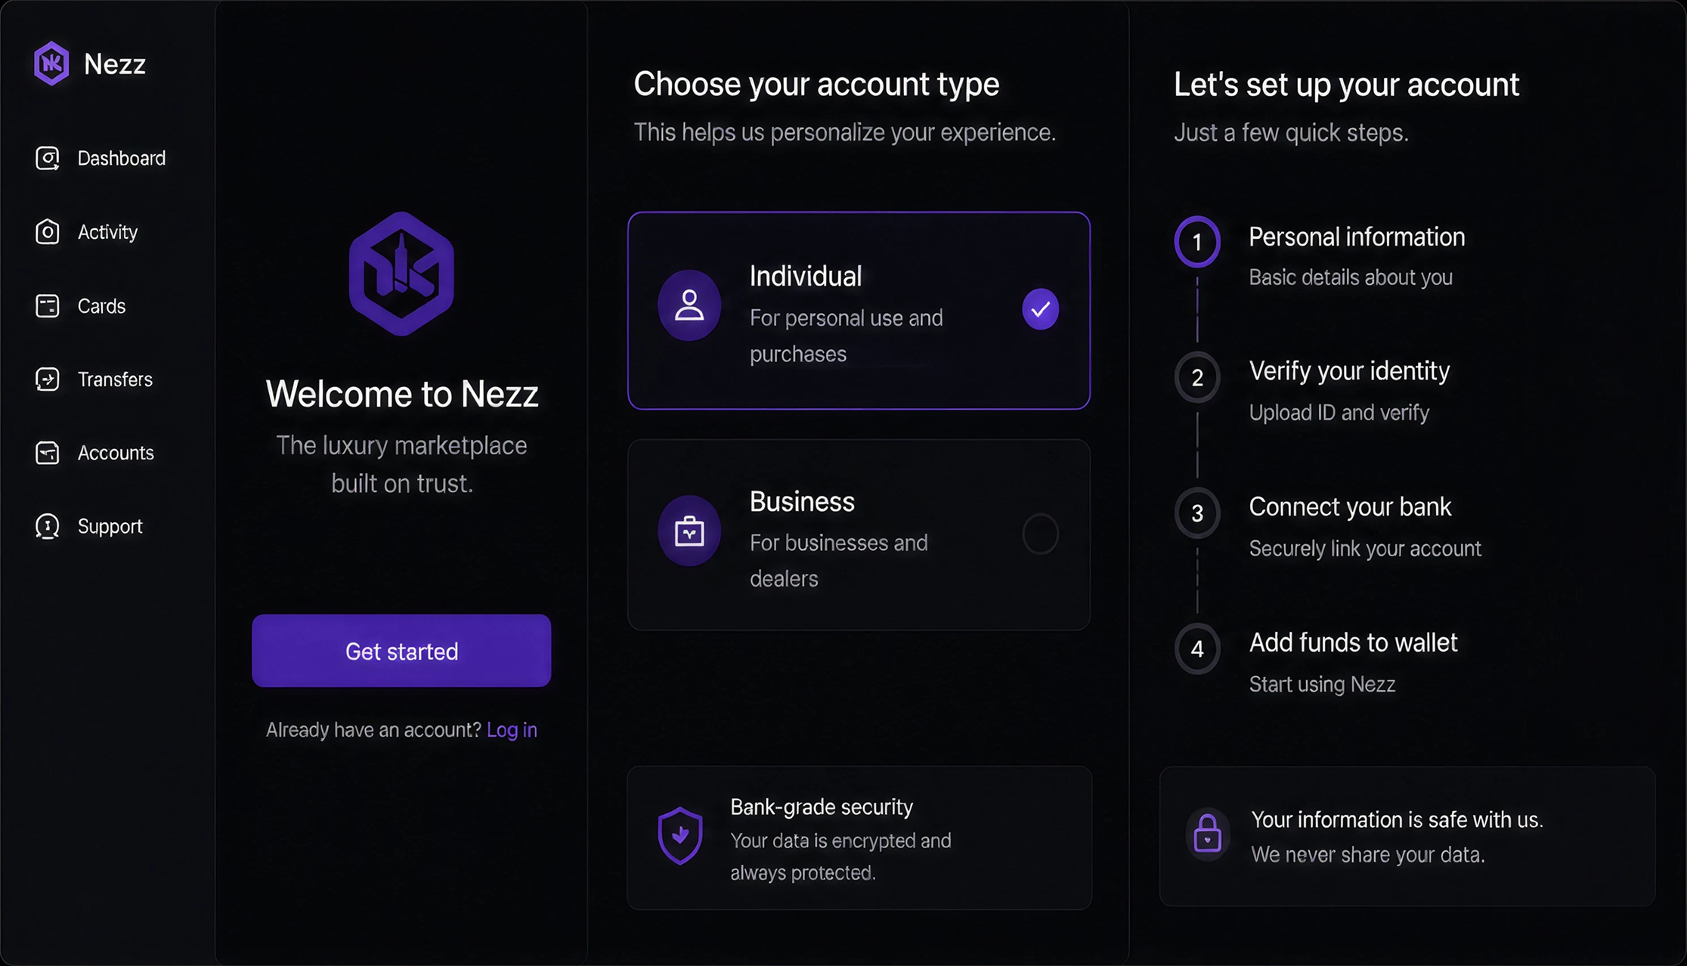Click the Cards sidebar icon
Screen dimensions: 1687x966
pos(48,306)
